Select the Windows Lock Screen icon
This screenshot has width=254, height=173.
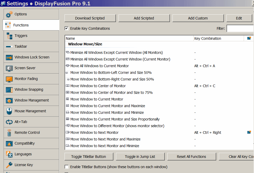[x=9, y=57]
